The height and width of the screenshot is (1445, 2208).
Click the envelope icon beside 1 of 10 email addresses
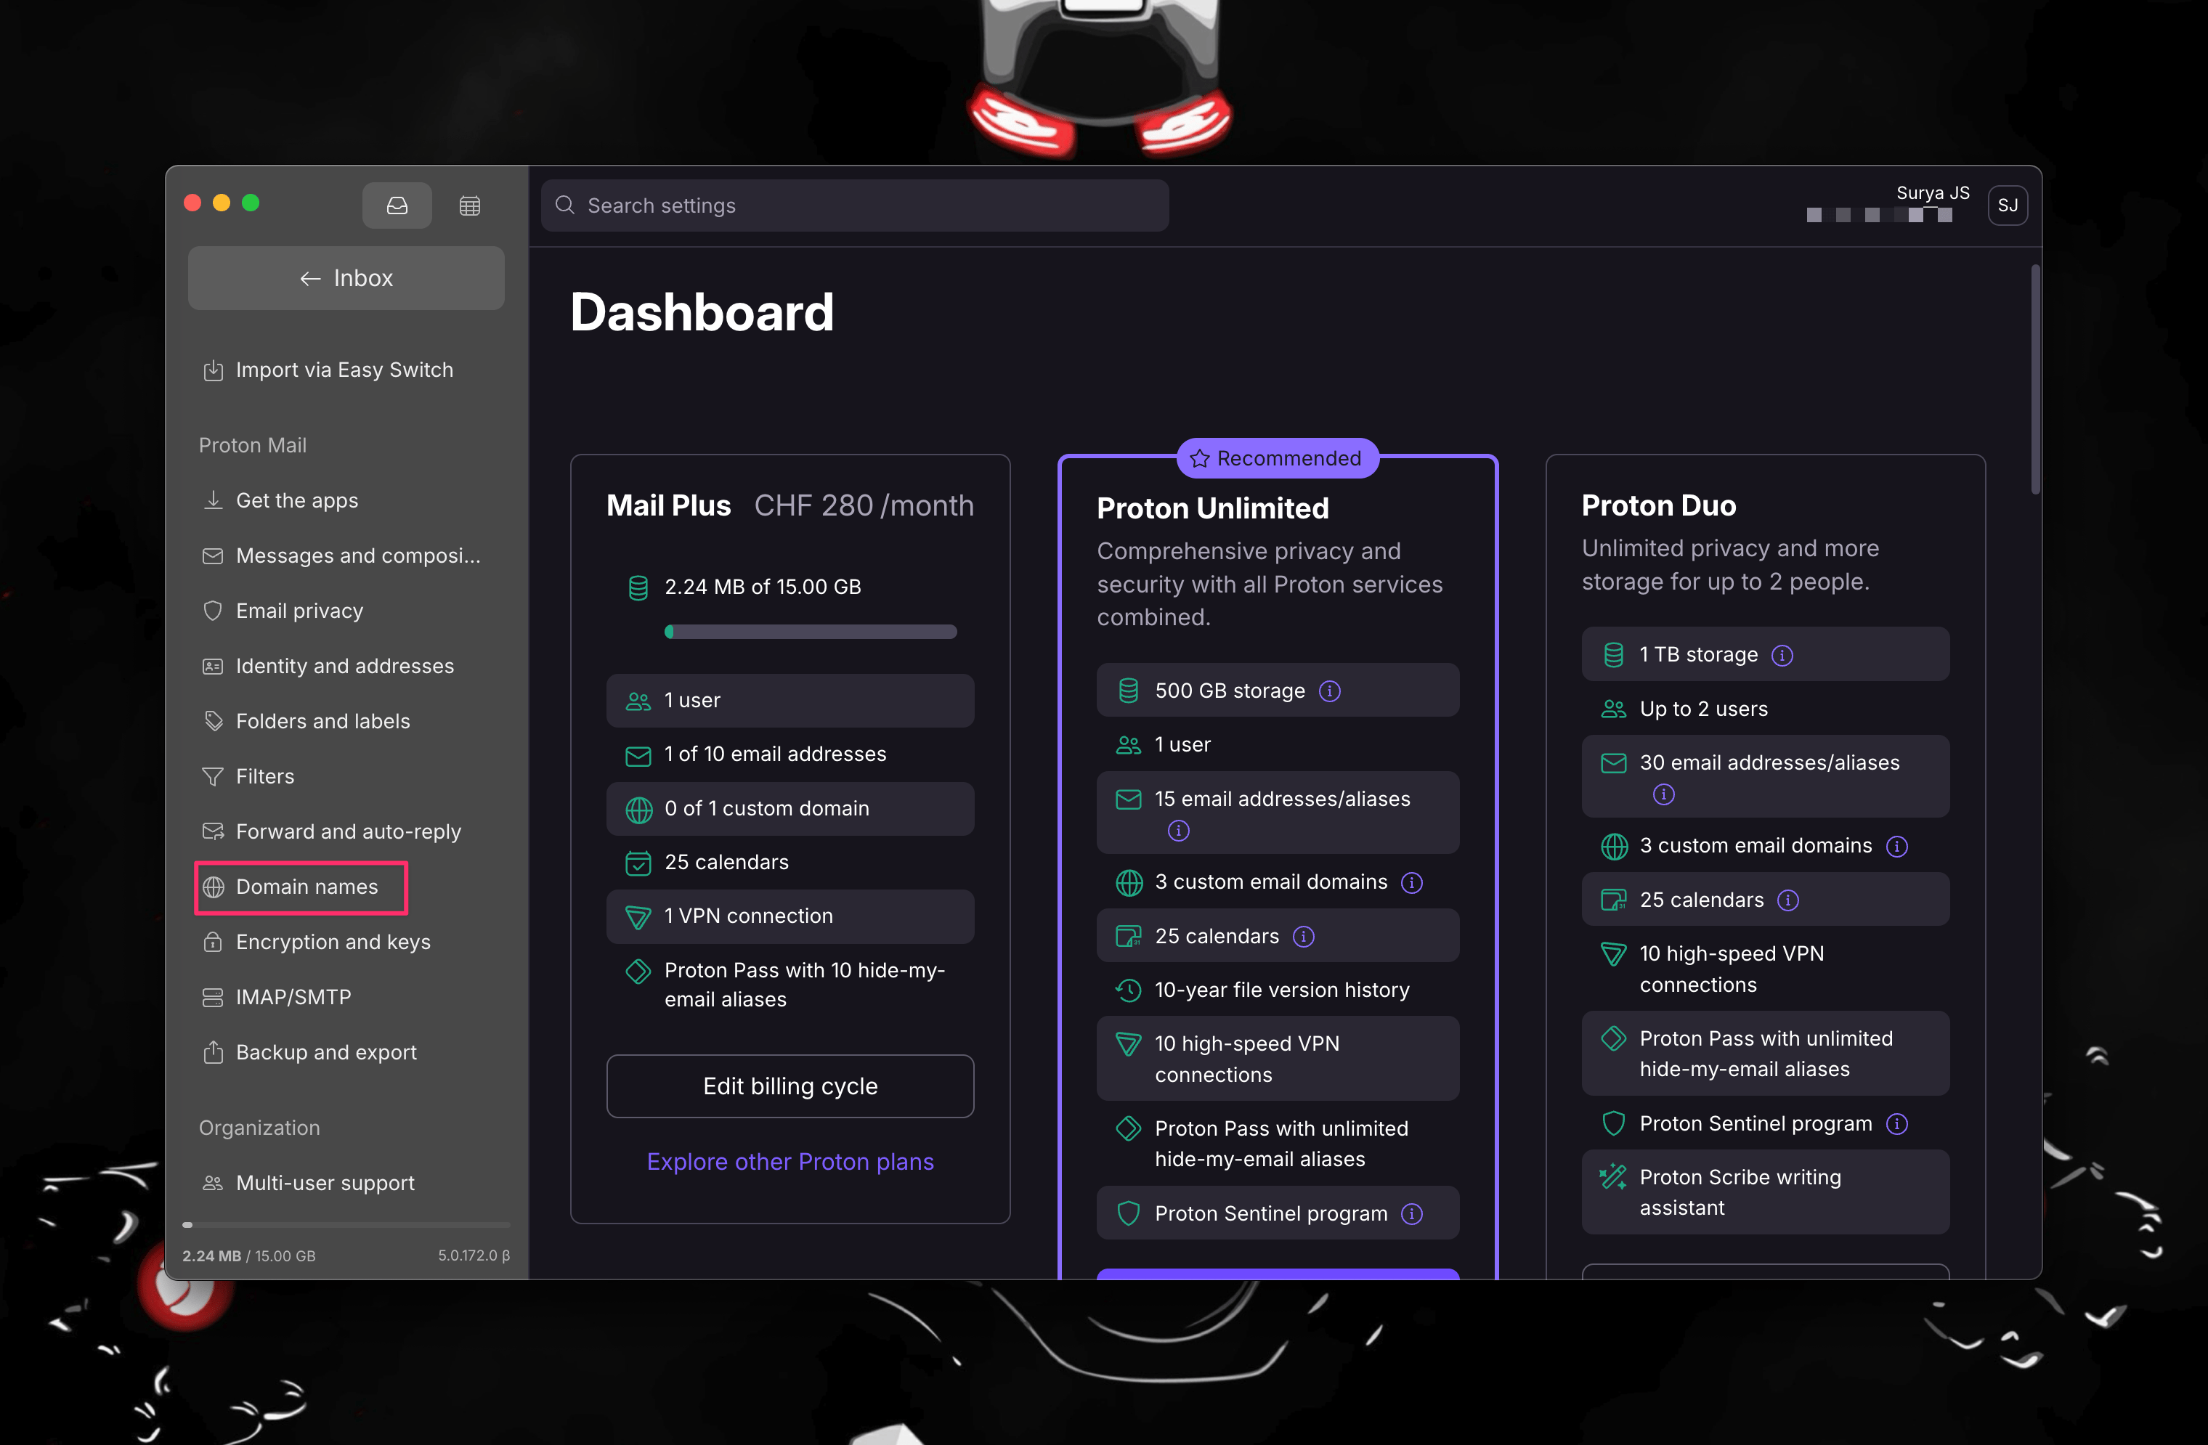[x=638, y=756]
